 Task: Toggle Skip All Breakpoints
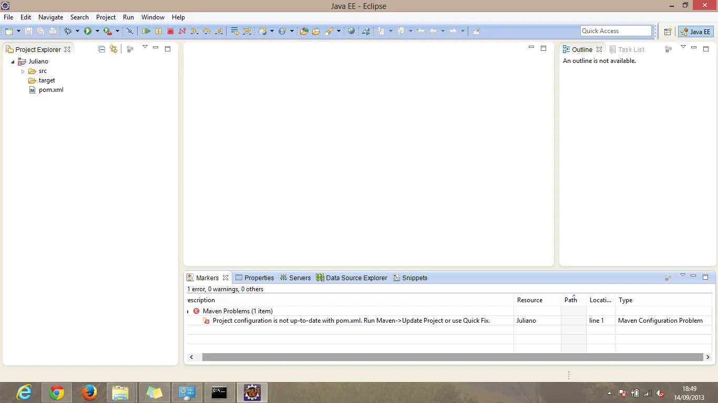130,31
